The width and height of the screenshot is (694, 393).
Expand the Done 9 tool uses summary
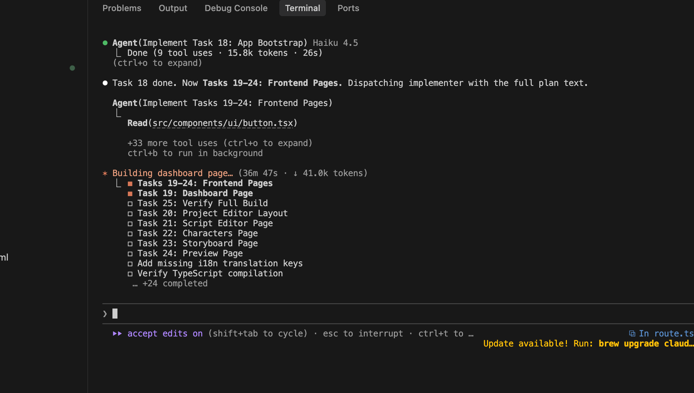pos(225,53)
